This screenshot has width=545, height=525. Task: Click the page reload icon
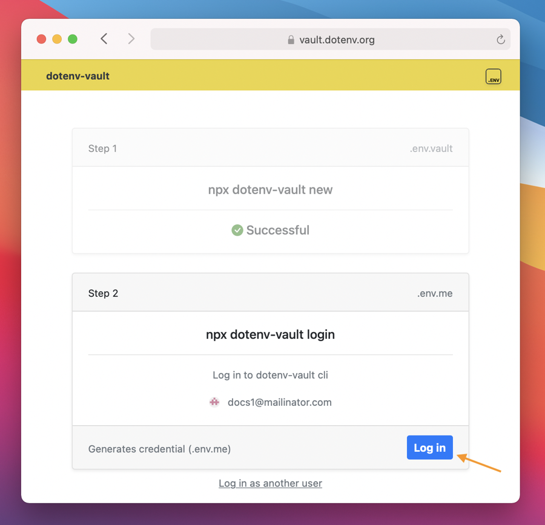pos(500,39)
